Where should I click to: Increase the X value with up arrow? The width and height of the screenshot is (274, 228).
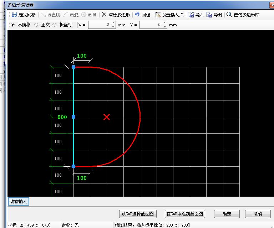pyautogui.click(x=113, y=23)
